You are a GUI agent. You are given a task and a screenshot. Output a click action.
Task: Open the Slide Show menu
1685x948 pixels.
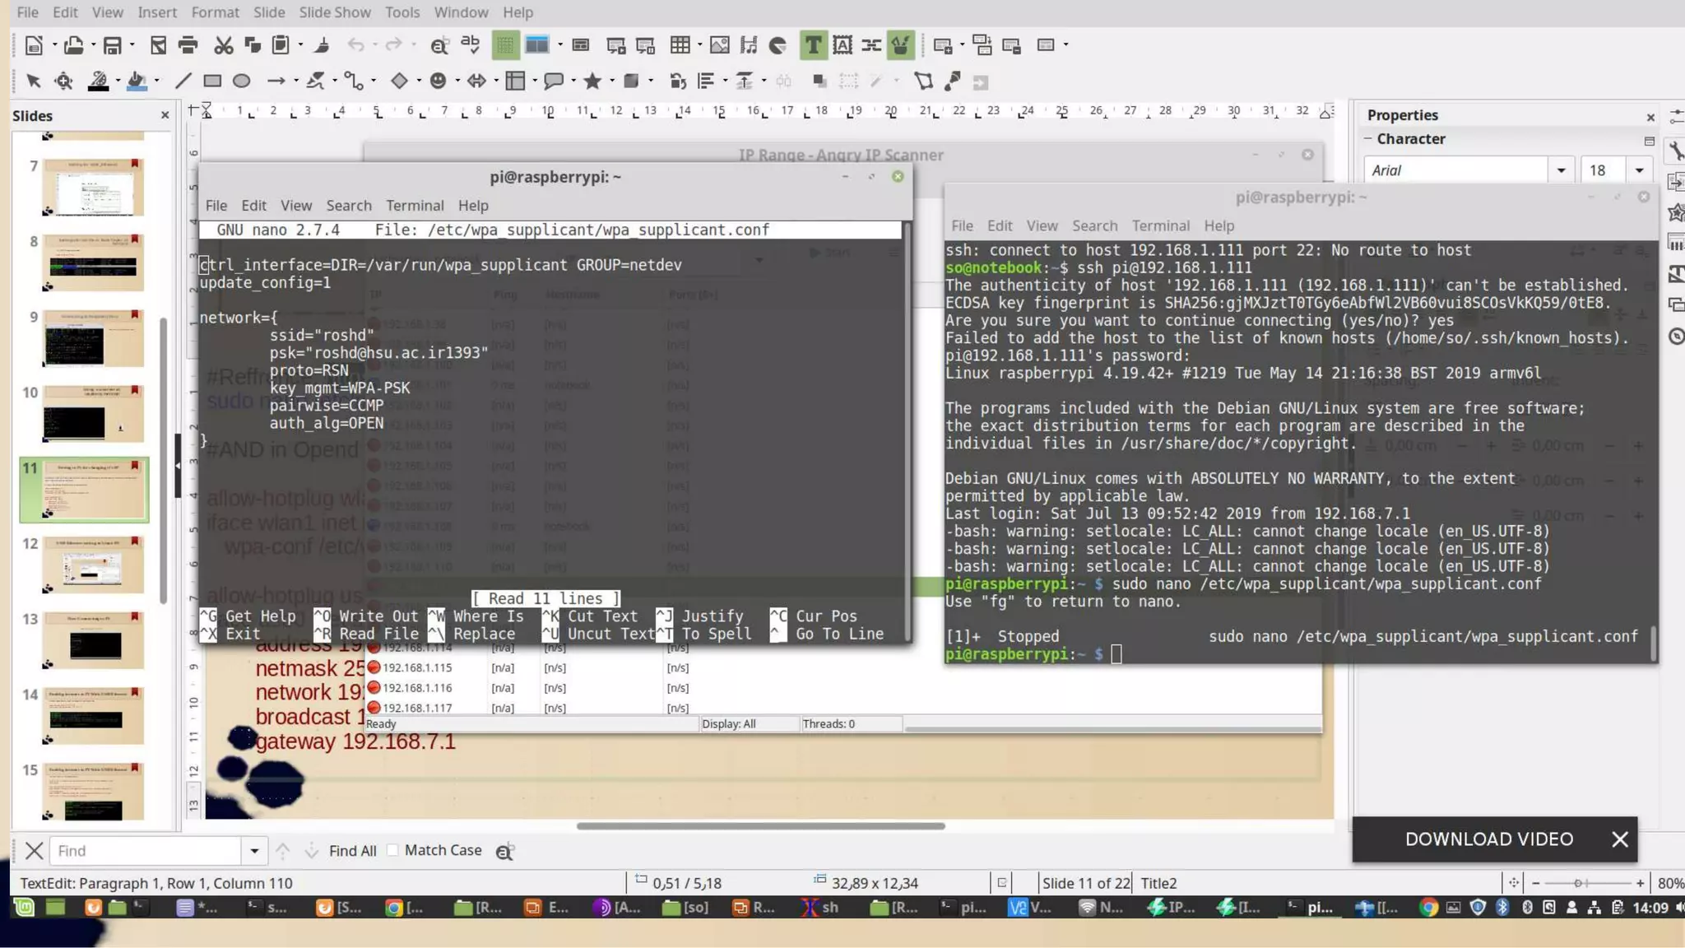point(334,12)
